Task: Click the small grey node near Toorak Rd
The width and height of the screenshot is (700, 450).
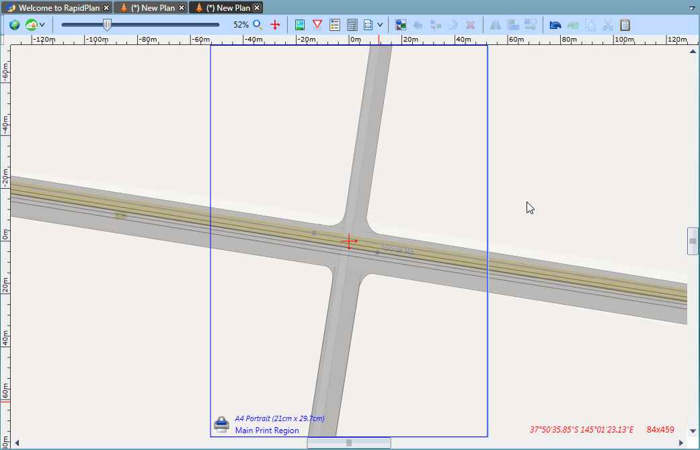Action: [378, 252]
